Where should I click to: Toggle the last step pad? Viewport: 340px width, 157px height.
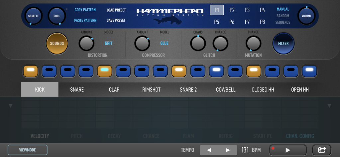[x=309, y=71]
